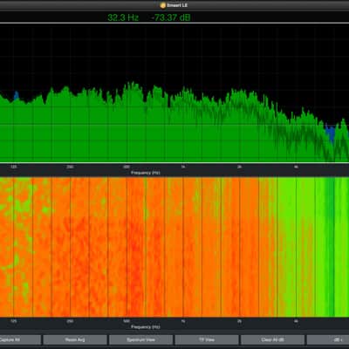Switch to TF View button
Screen dimensions: 349x349
point(207,339)
